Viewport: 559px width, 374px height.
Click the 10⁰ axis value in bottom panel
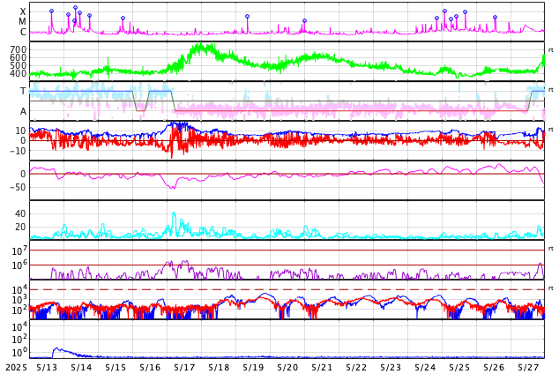[x=19, y=353]
